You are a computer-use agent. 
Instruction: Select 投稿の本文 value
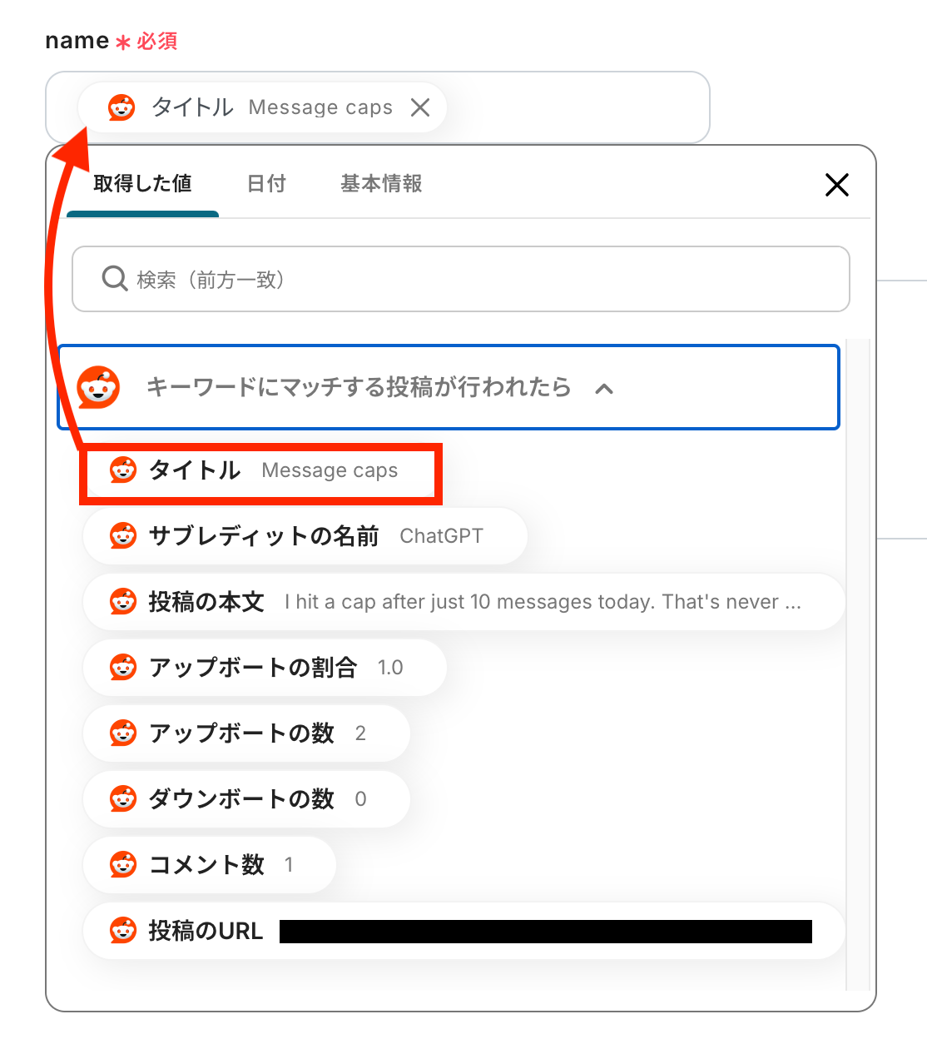[x=464, y=602]
